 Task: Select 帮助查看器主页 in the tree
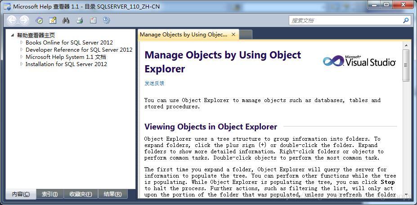tap(36, 35)
